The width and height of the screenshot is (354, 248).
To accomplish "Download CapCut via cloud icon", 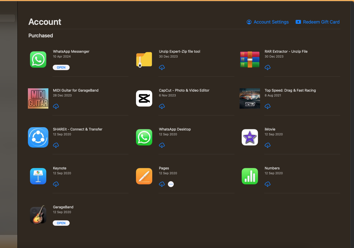I will (162, 106).
